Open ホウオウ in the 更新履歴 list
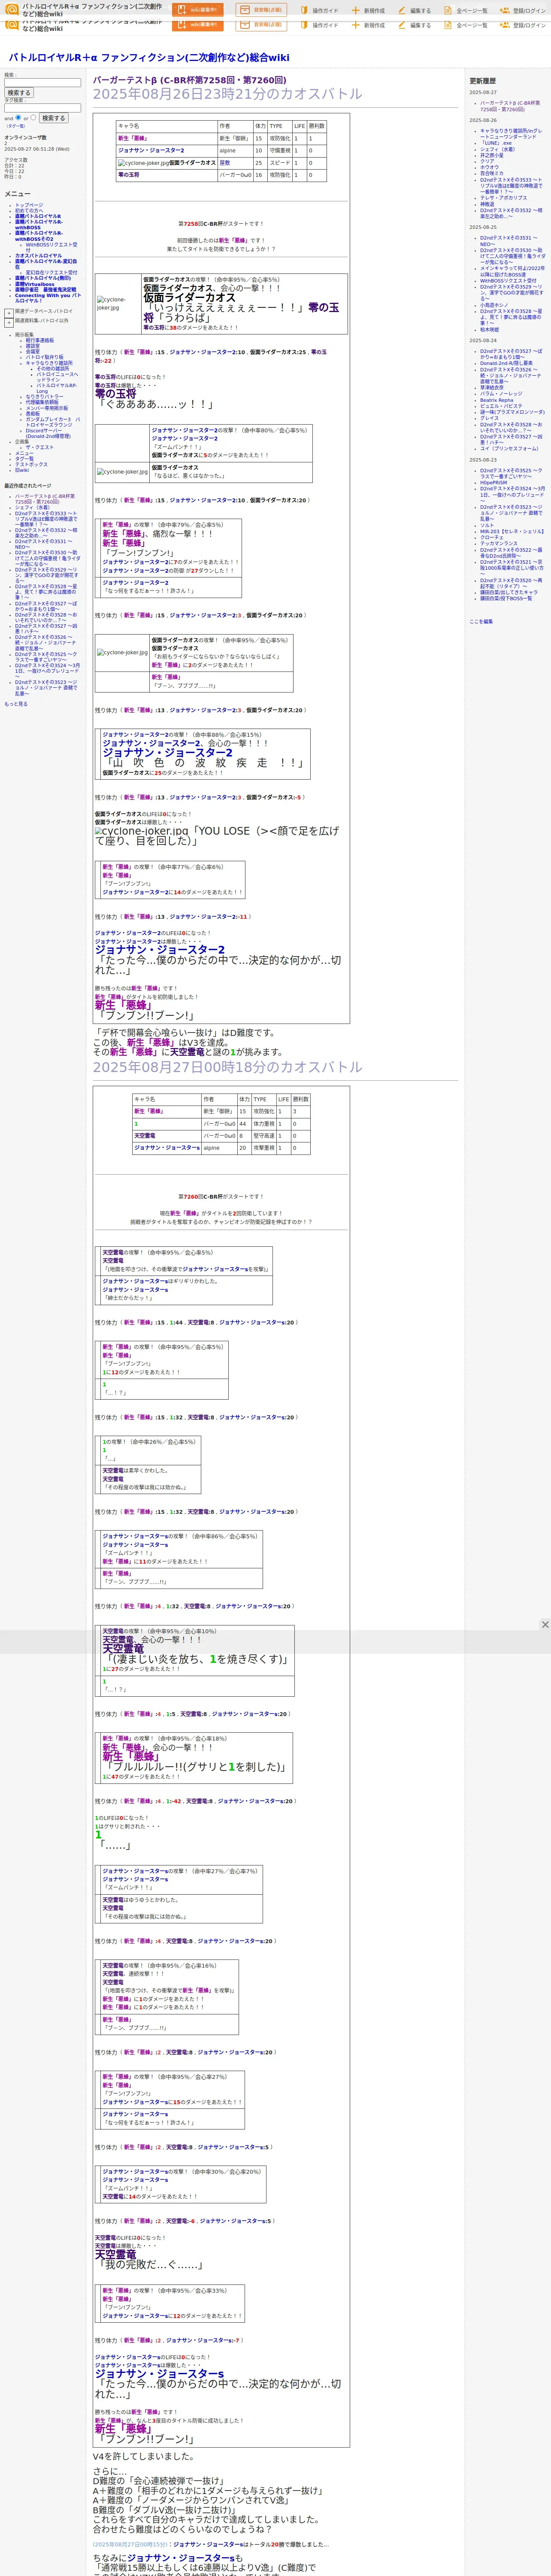The width and height of the screenshot is (551, 2576). [x=489, y=167]
